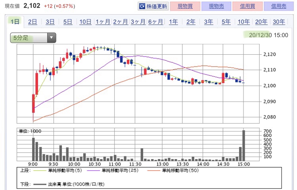Screen dimensions: 297x190
Task: Click the 単位: 1000 label in volume chart
Action: 30,131
